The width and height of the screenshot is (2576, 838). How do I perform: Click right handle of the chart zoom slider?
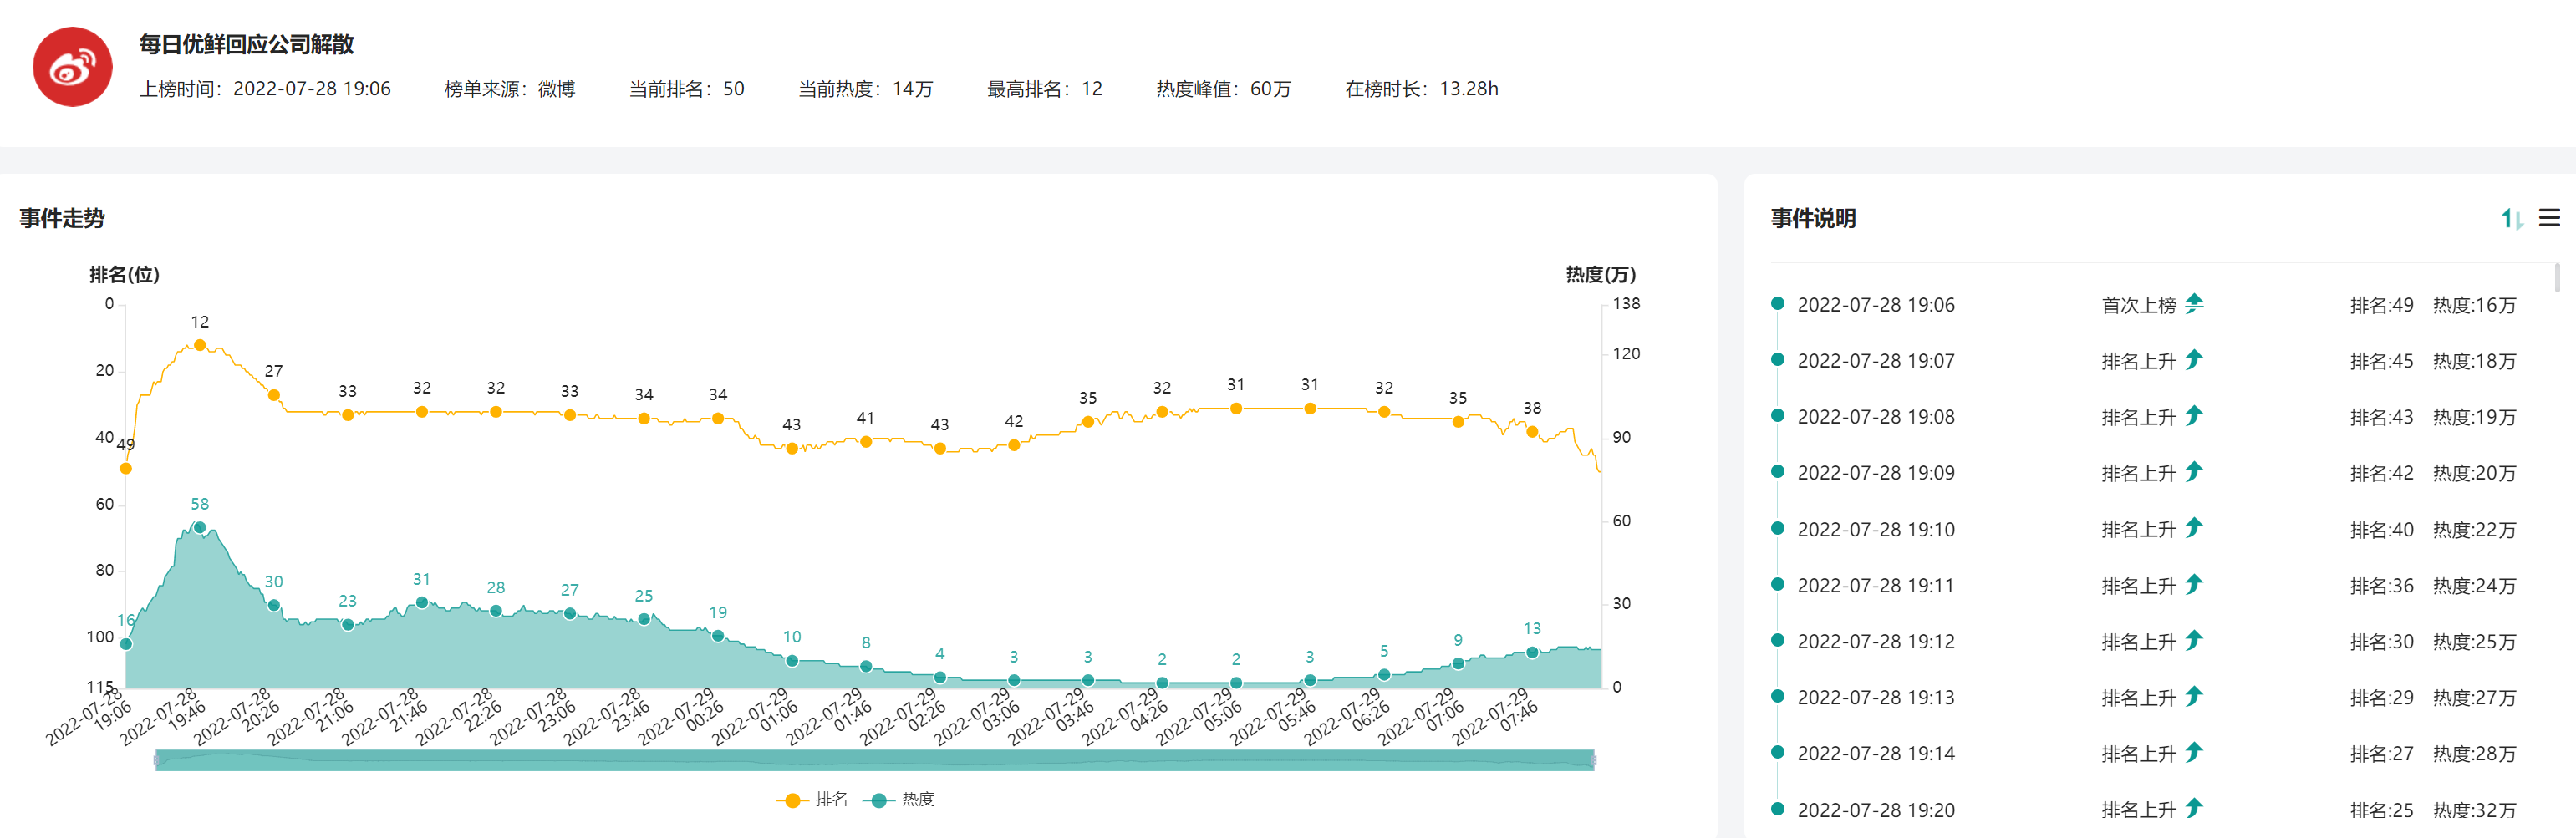coord(1593,760)
